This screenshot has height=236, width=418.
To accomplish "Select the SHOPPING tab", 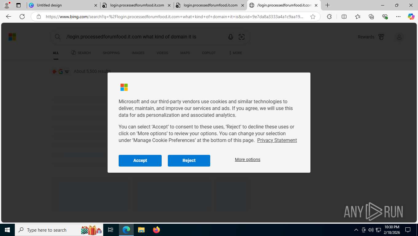I will [x=111, y=53].
